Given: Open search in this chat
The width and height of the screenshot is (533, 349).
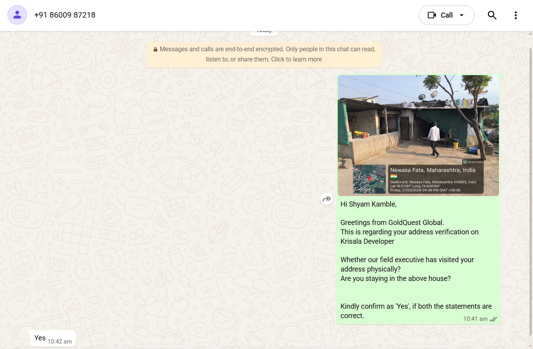Looking at the screenshot, I should (492, 15).
